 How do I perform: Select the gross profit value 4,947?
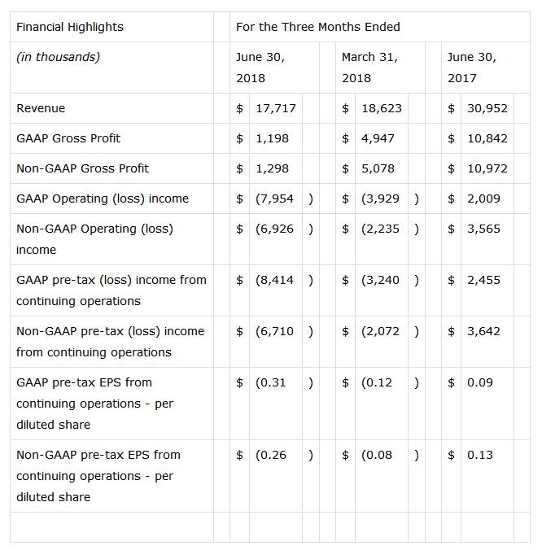378,138
